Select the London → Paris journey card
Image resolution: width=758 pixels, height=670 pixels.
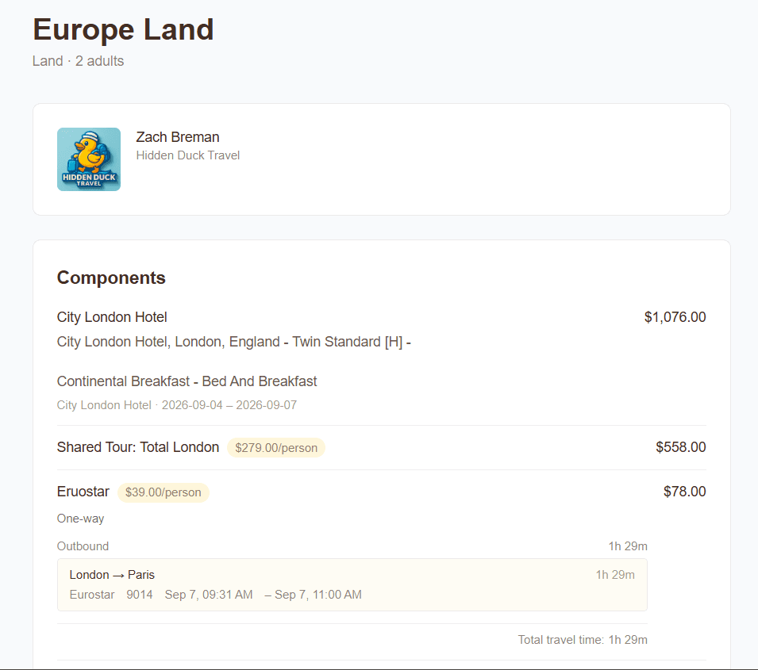point(352,584)
